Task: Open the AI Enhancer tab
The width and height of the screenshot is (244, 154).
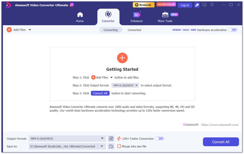Action: [137, 17]
